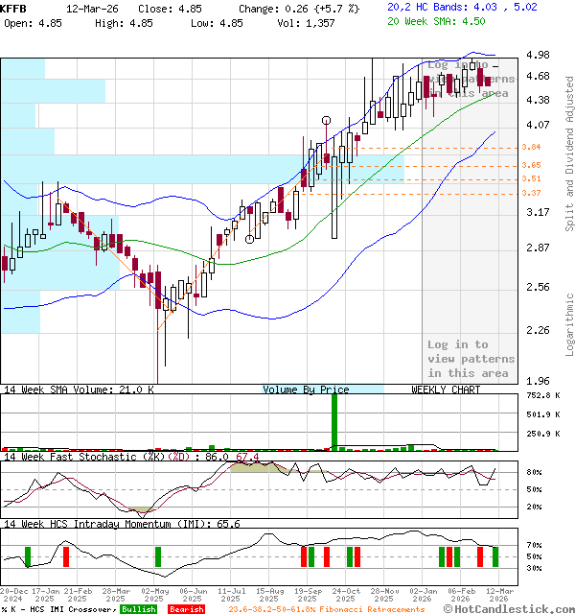Click the WEEKLY CHART label
This screenshot has width=575, height=614.
point(445,390)
